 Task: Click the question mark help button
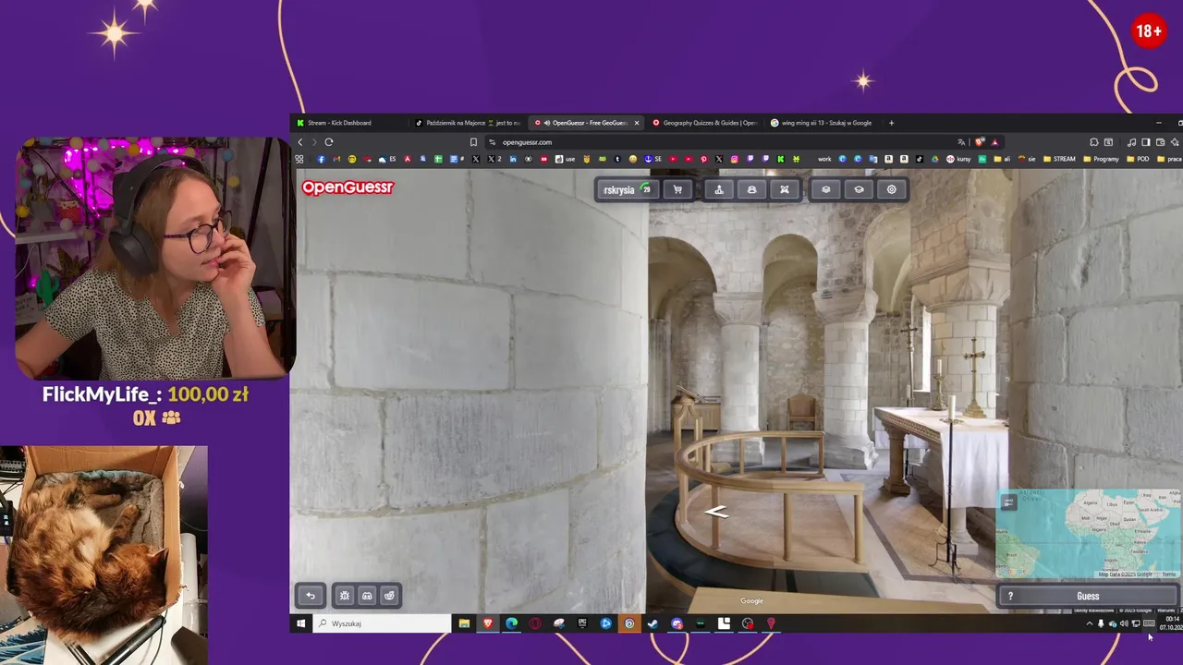[1010, 596]
